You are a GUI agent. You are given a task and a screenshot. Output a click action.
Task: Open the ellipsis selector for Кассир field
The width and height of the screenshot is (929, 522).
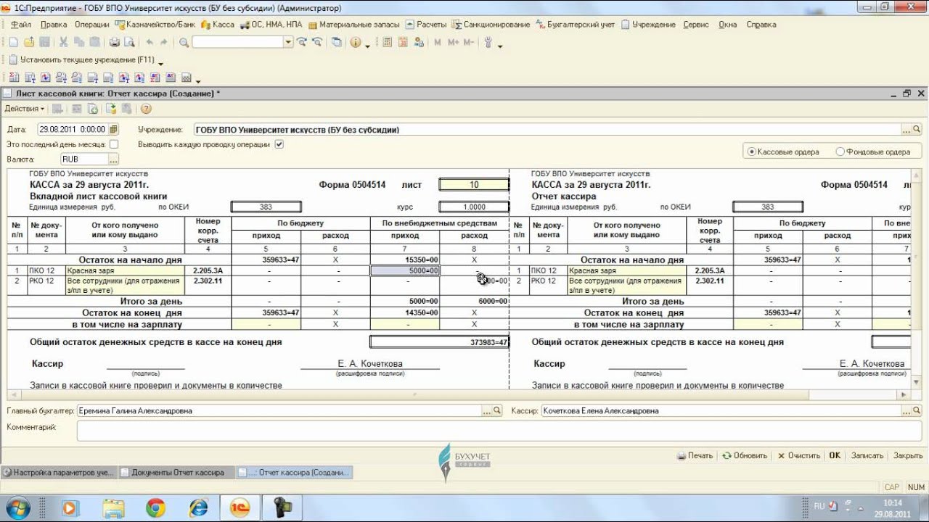[908, 410]
